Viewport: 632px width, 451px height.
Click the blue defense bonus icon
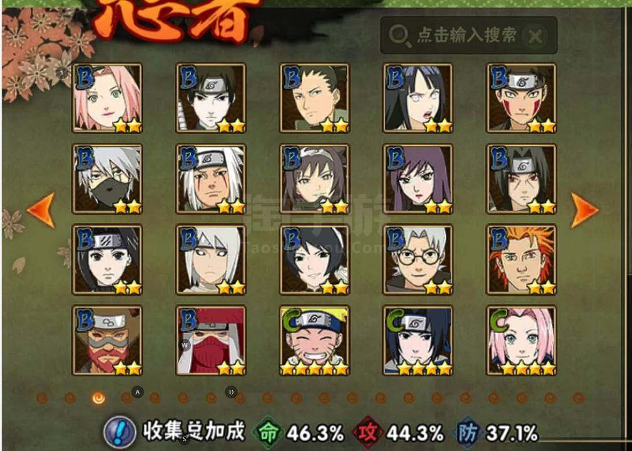coord(468,433)
